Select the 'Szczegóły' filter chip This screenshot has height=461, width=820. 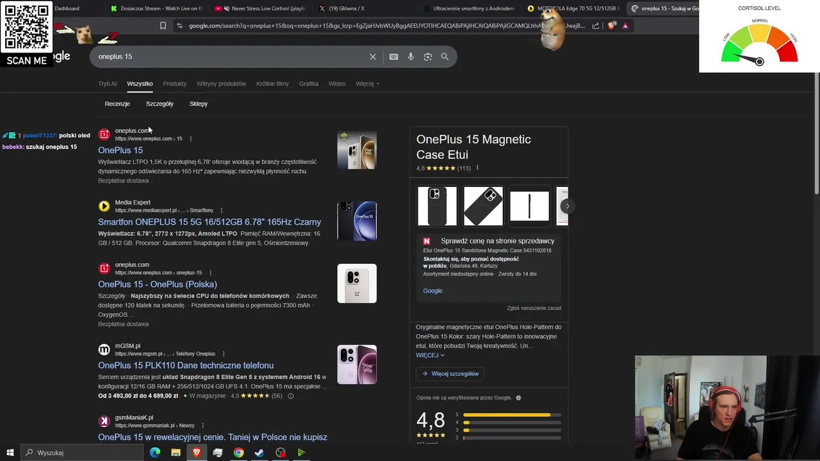(160, 104)
